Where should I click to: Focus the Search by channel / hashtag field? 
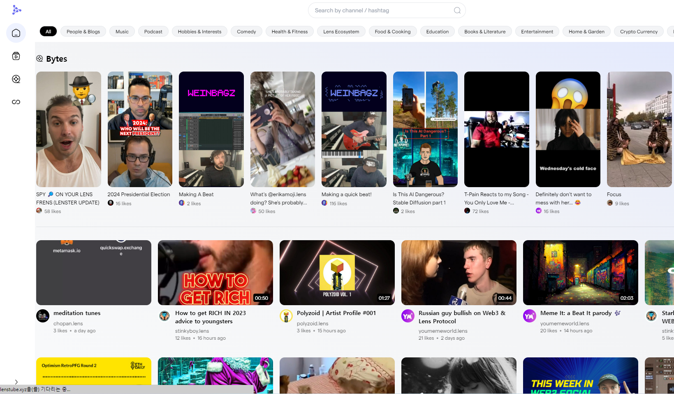[387, 10]
